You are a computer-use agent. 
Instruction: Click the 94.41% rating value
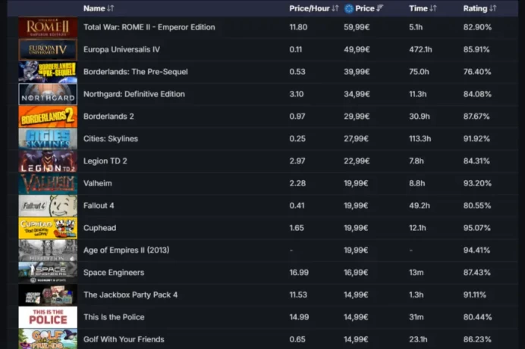pos(476,250)
